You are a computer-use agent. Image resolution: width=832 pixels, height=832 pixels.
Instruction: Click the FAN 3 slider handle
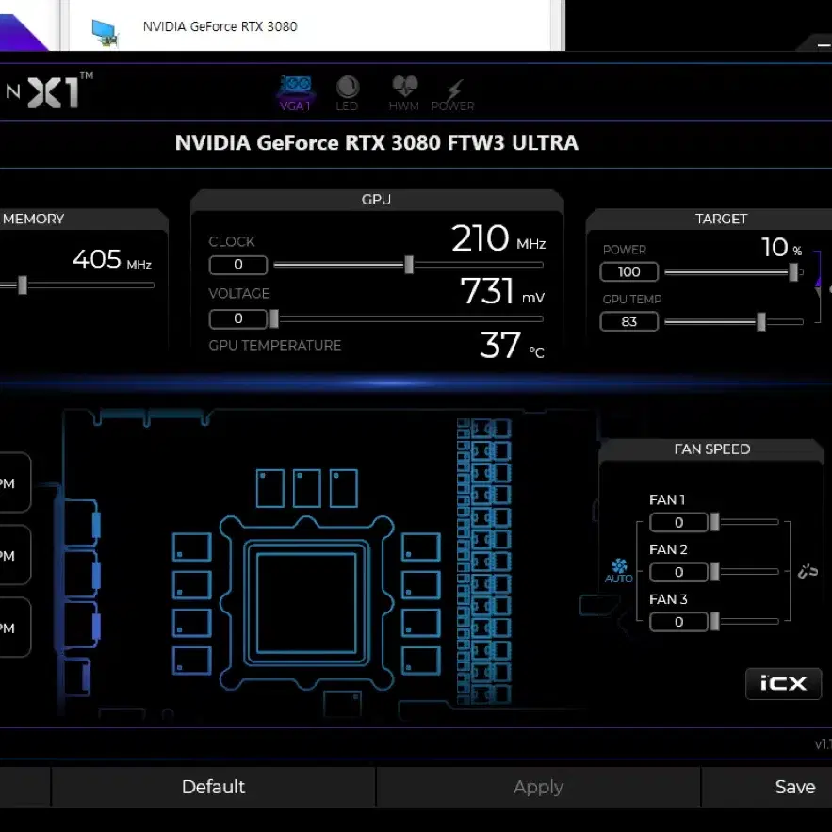pyautogui.click(x=715, y=621)
